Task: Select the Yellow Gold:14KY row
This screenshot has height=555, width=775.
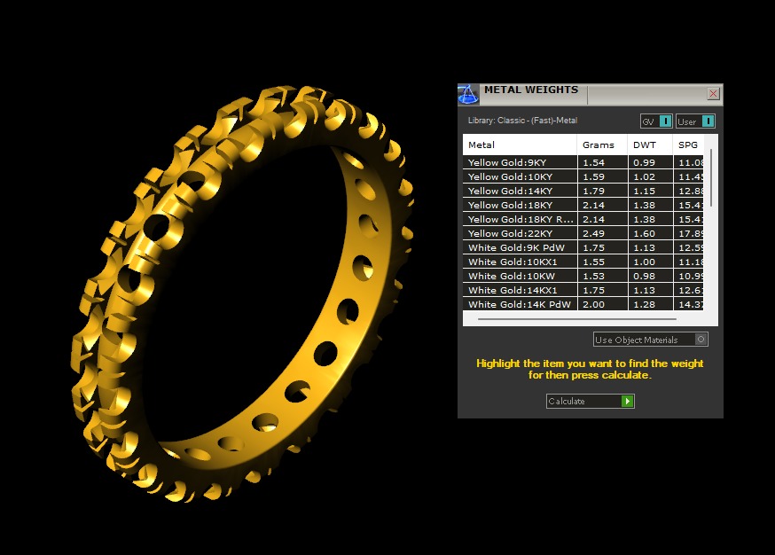Action: click(583, 191)
